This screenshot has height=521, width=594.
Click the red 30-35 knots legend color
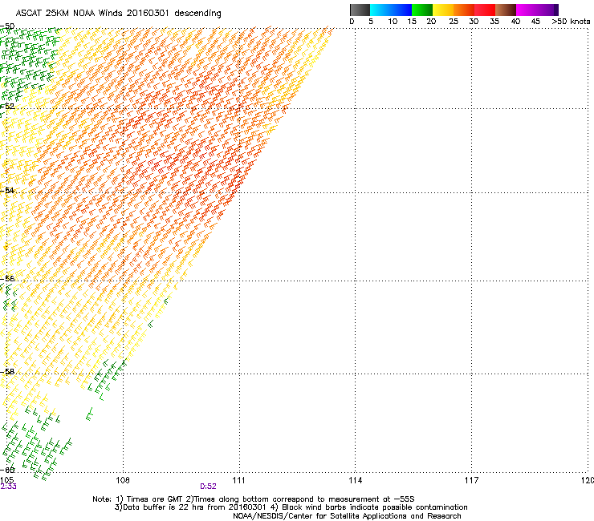(x=485, y=10)
